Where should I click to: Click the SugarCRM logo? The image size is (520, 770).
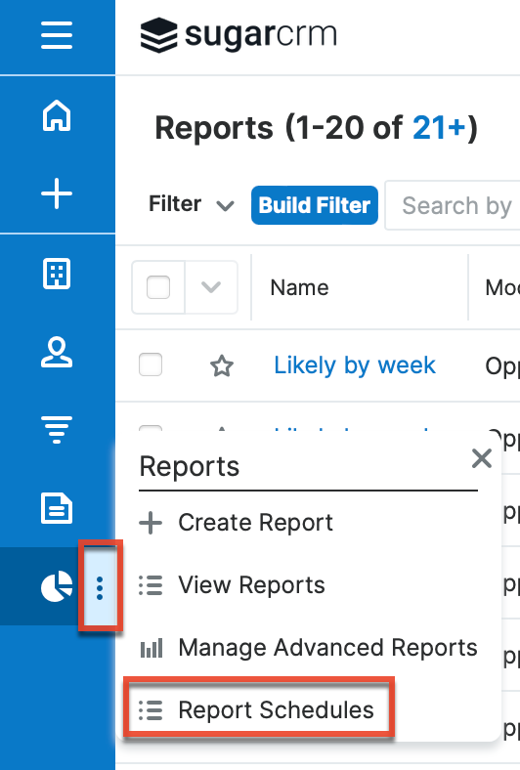coord(238,35)
